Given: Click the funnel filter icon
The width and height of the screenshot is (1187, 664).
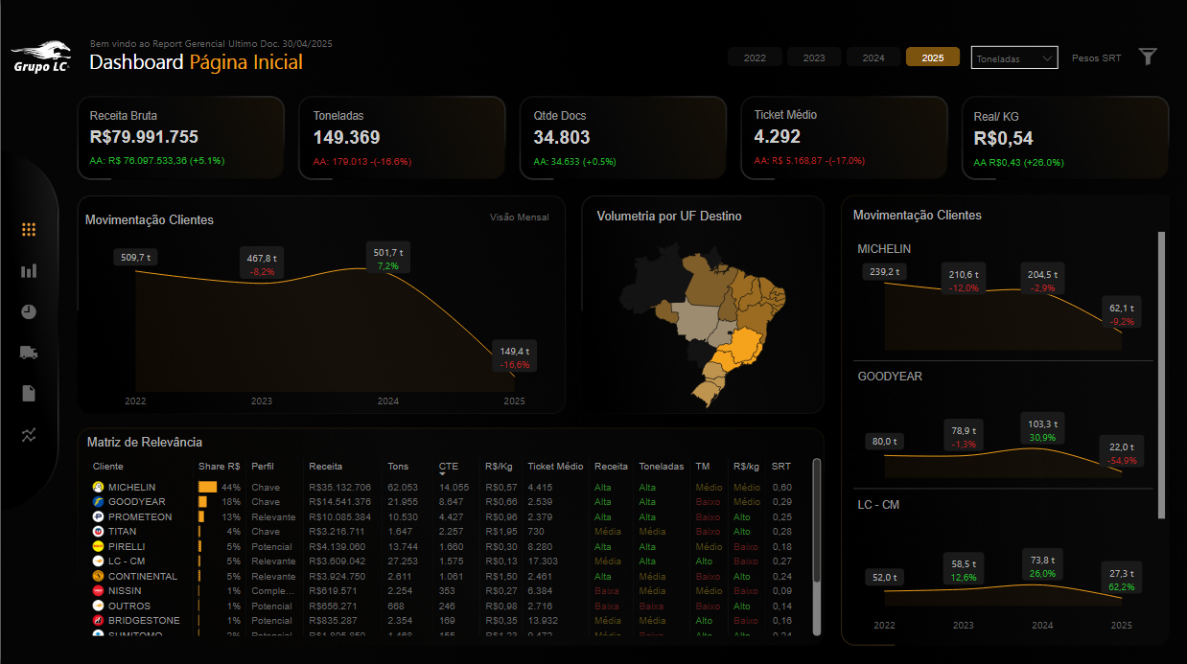Looking at the screenshot, I should (x=1148, y=57).
